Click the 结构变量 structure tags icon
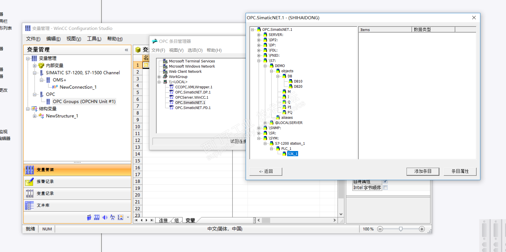Viewport: 506px width, 252px height. click(34, 109)
